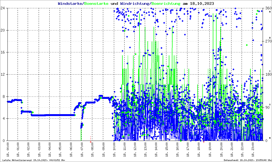272x162 pixels.
Task: Click the '18. 00:00' time axis label
Action: pyautogui.click(x=8, y=149)
